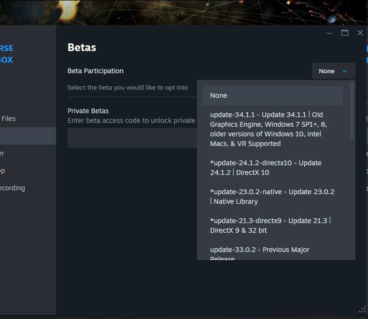
Task: Choose update-24.1.2-directx10 beta option
Action: point(272,168)
